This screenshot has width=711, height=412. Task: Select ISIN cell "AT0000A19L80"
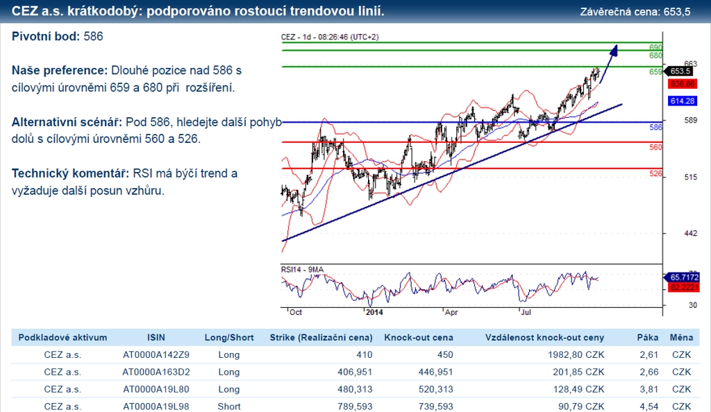pos(156,389)
